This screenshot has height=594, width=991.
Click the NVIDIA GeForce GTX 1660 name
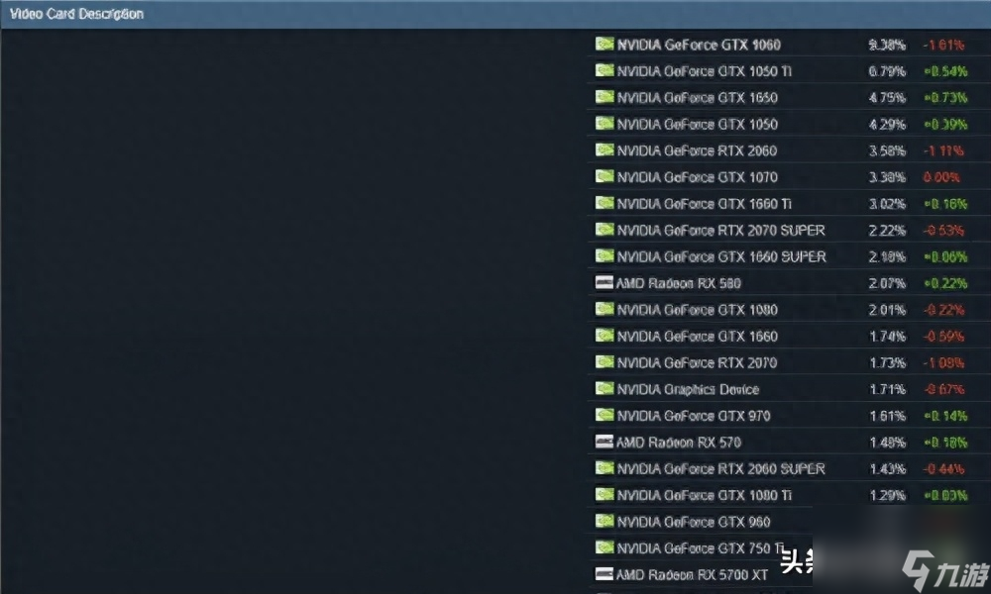(697, 337)
